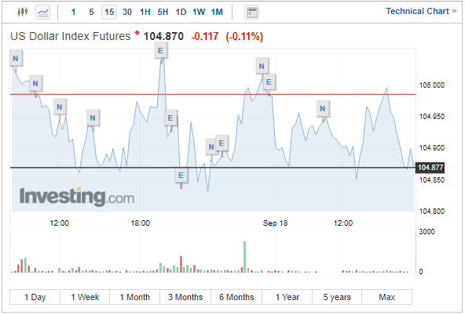Choose the 3 Months range
465x315 pixels.
tap(185, 297)
